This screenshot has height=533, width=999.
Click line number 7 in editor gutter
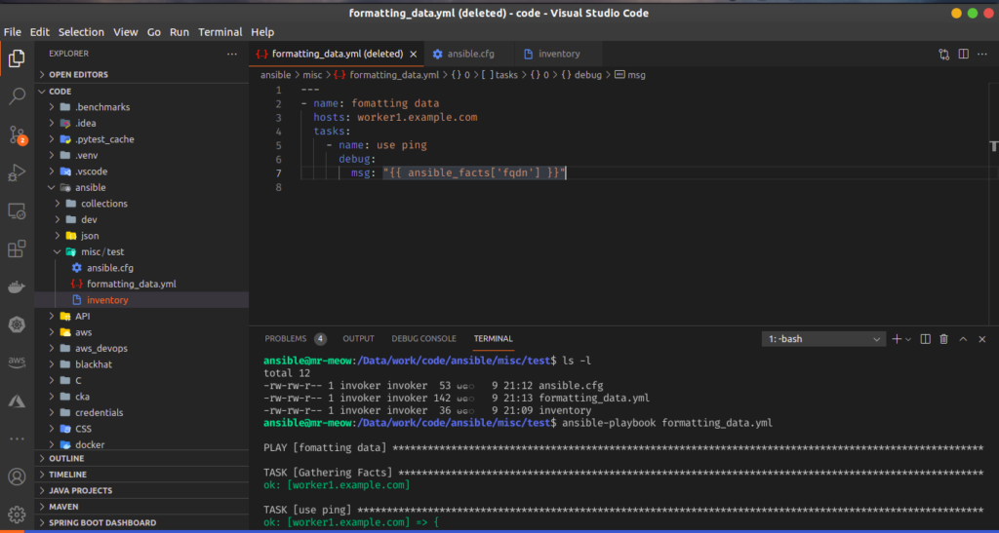click(278, 173)
